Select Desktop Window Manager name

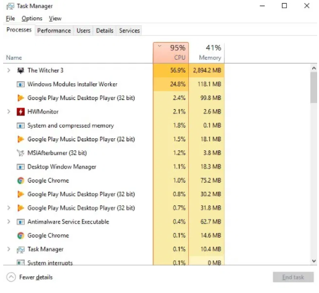point(62,167)
